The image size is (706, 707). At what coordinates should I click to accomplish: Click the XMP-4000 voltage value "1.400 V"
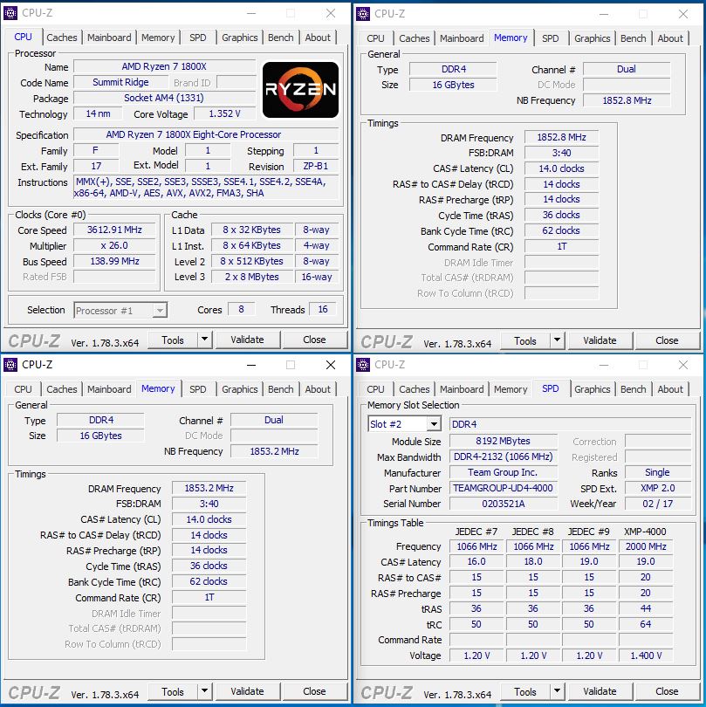pos(646,656)
